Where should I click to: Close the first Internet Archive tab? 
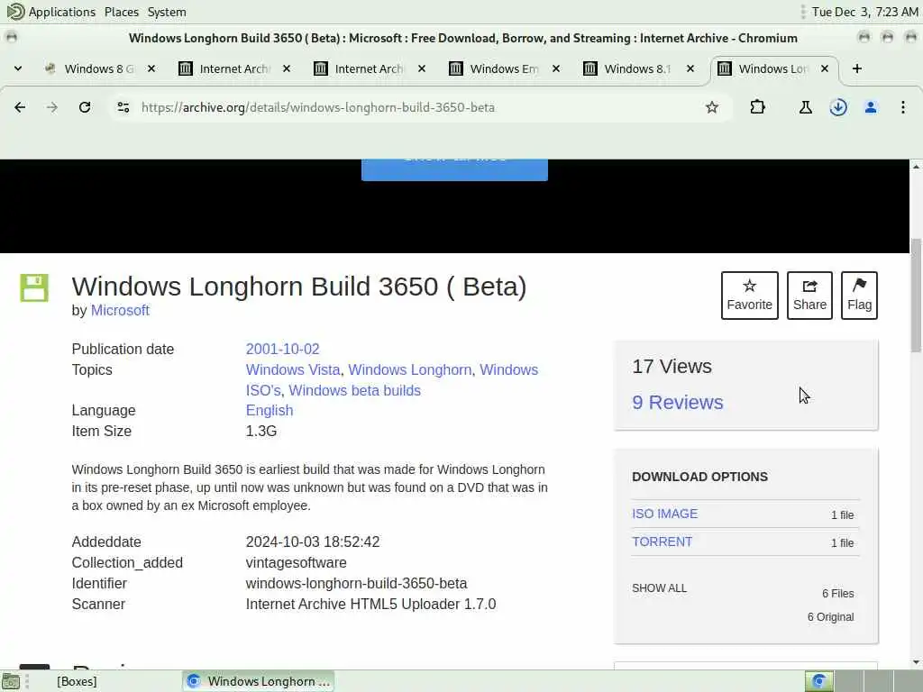click(287, 68)
